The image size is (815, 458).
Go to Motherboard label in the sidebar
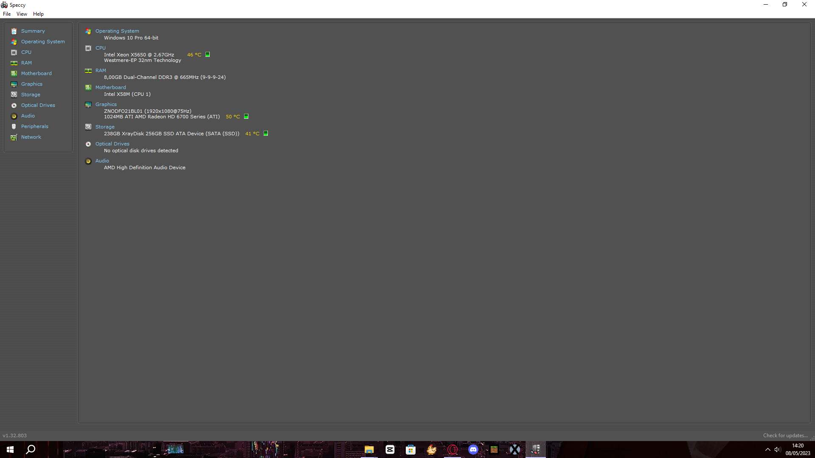click(x=37, y=73)
